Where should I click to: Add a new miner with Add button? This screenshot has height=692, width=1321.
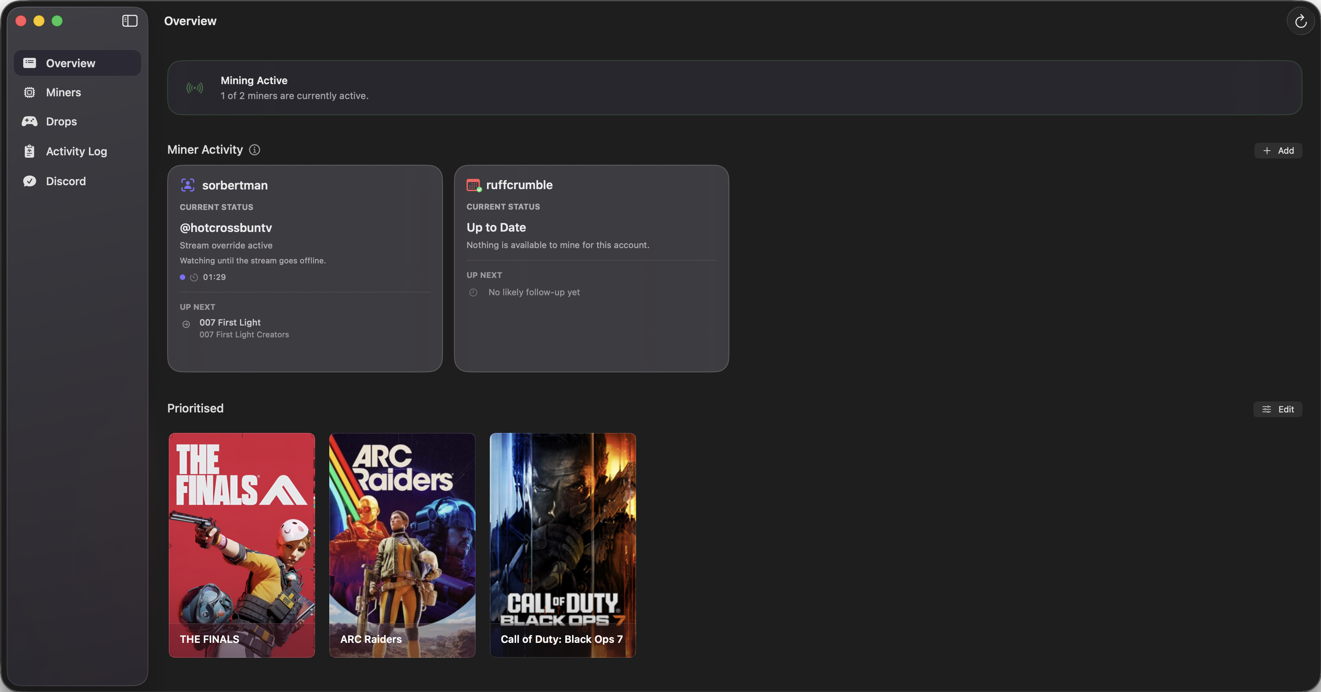1278,151
